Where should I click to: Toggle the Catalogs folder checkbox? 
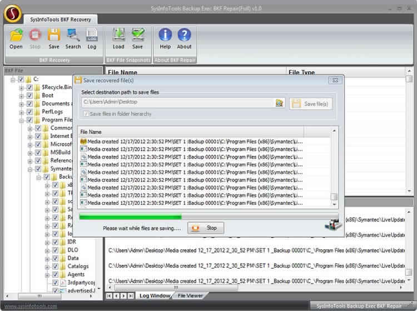55,266
